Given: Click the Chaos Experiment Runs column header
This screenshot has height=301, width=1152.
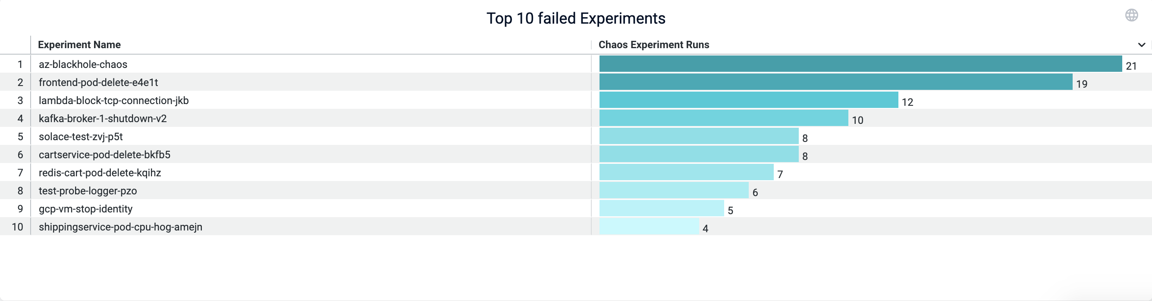Looking at the screenshot, I should click(x=653, y=45).
